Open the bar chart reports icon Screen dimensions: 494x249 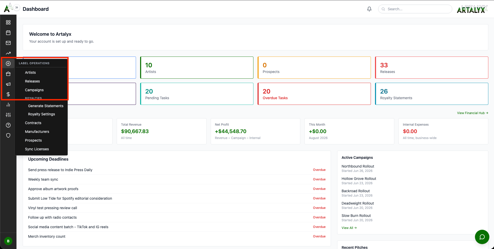(8, 105)
